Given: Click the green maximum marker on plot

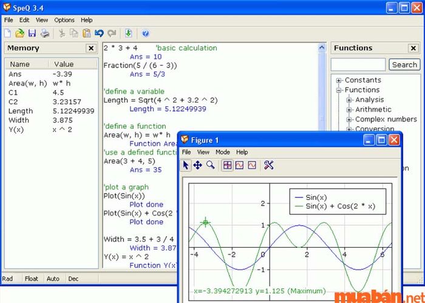Looking at the screenshot, I should [205, 222].
